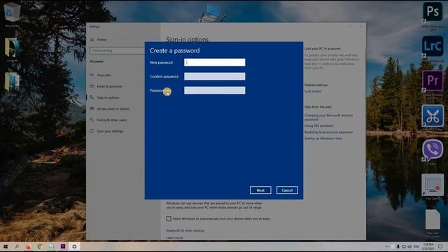Open the purple app on the taskbar

pyautogui.click(x=63, y=246)
